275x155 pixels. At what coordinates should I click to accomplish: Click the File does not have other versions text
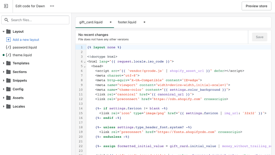(x=103, y=39)
